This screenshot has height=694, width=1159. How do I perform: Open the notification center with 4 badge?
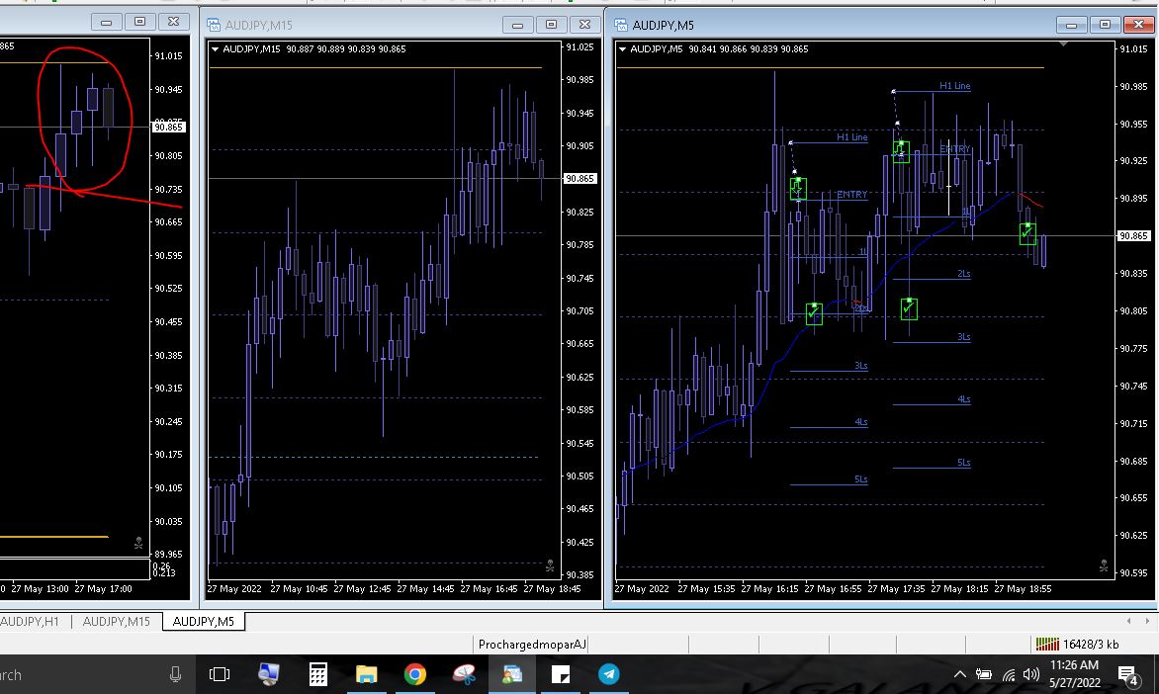pos(1128,675)
